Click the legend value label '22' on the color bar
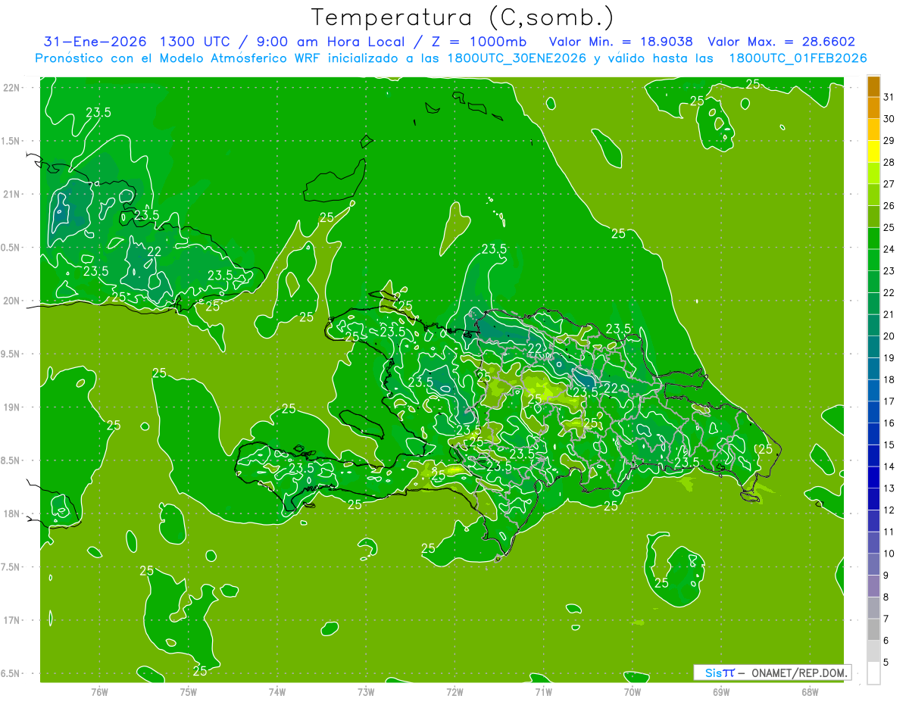The width and height of the screenshot is (909, 702). pos(889,292)
